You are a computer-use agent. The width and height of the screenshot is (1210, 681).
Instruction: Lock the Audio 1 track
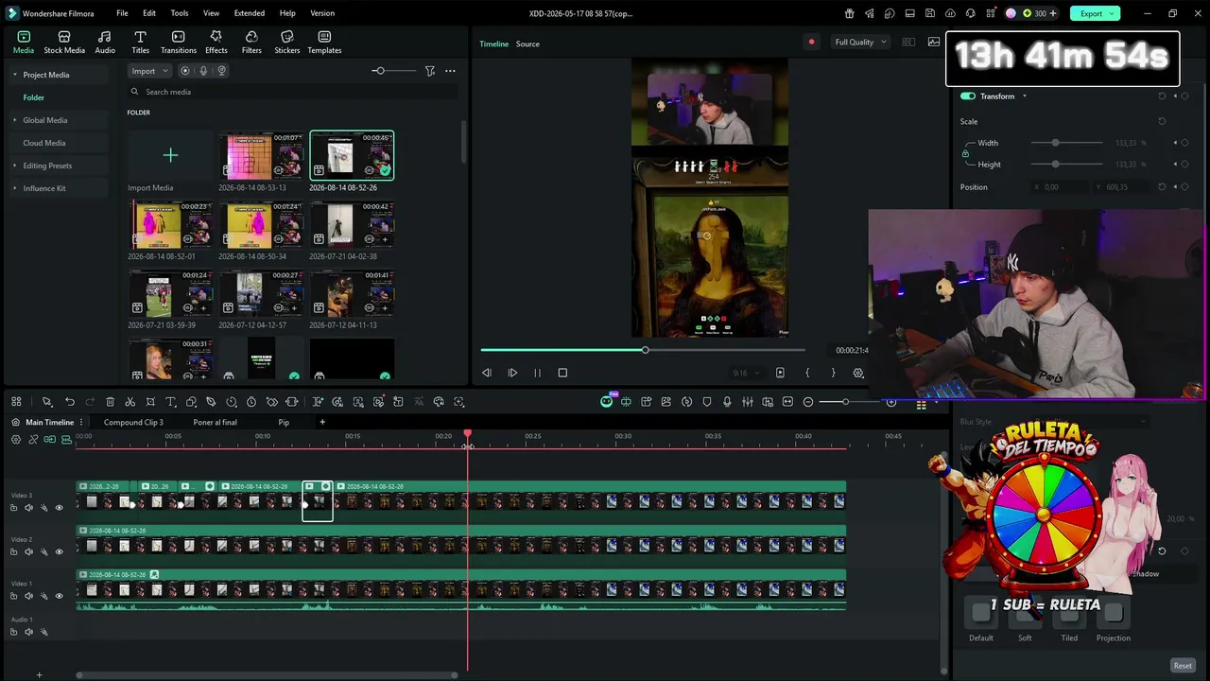13,632
